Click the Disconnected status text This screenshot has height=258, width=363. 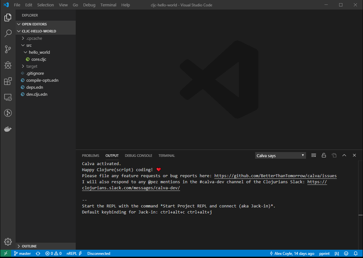pyautogui.click(x=99, y=253)
